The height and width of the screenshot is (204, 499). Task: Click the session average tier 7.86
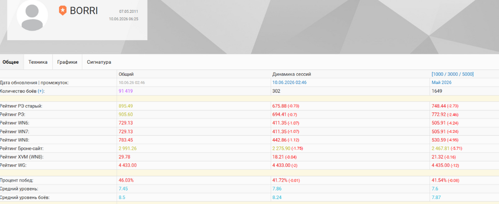pyautogui.click(x=277, y=189)
